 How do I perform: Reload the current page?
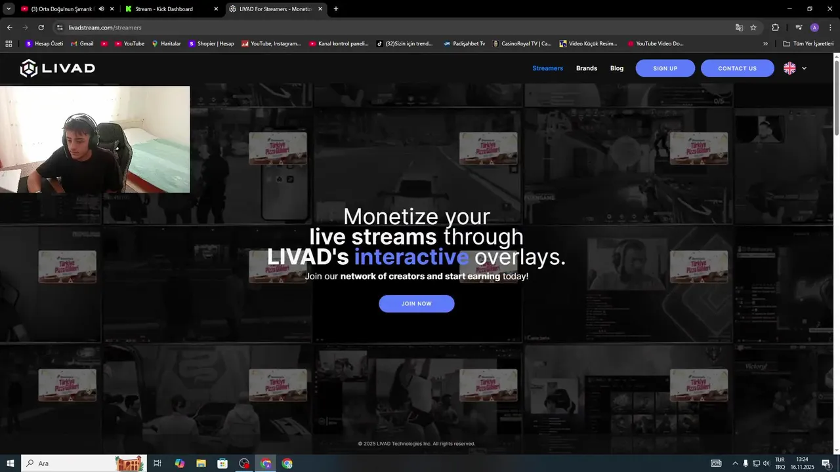41,28
